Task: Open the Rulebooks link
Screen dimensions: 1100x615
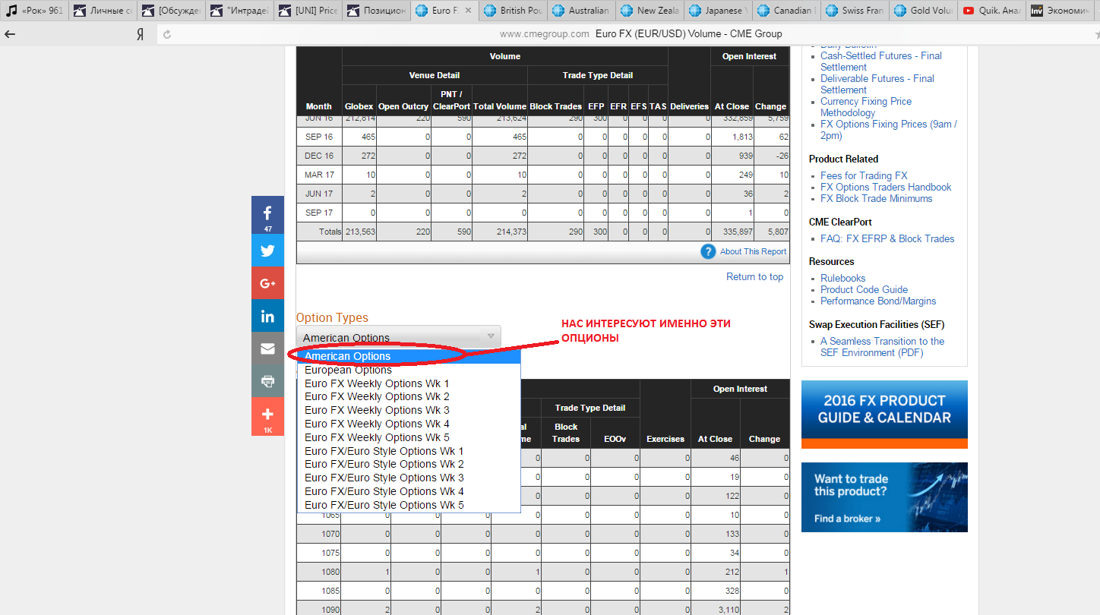Action: [x=842, y=278]
